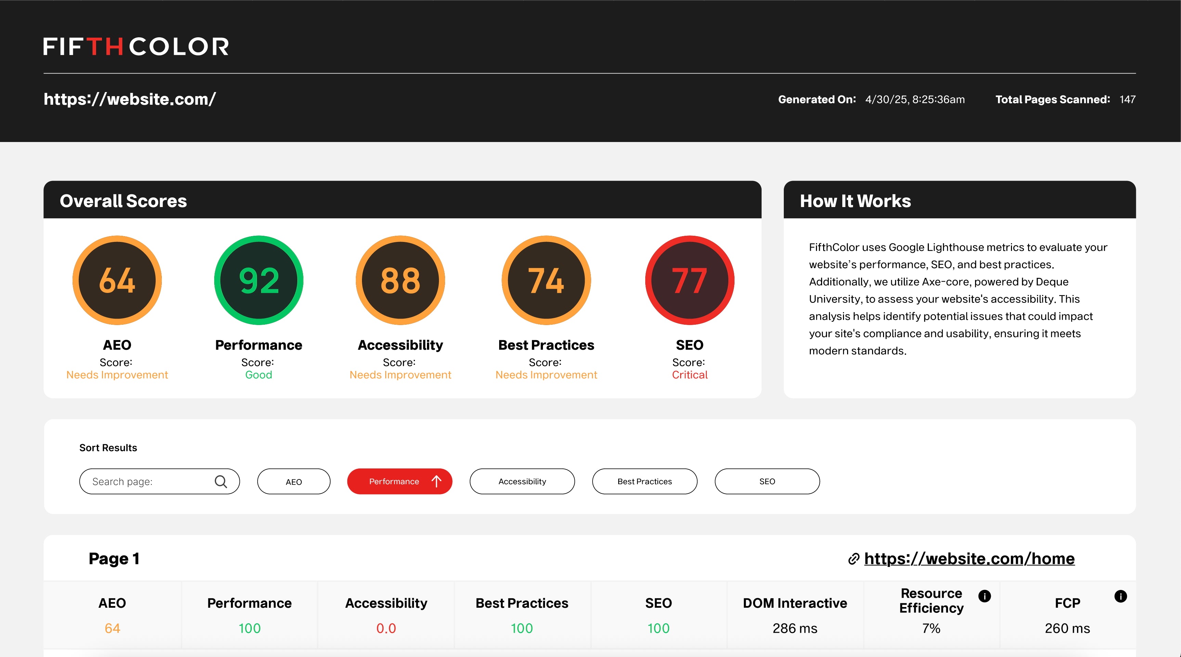Sort results by Best Practices
1181x657 pixels.
[645, 481]
